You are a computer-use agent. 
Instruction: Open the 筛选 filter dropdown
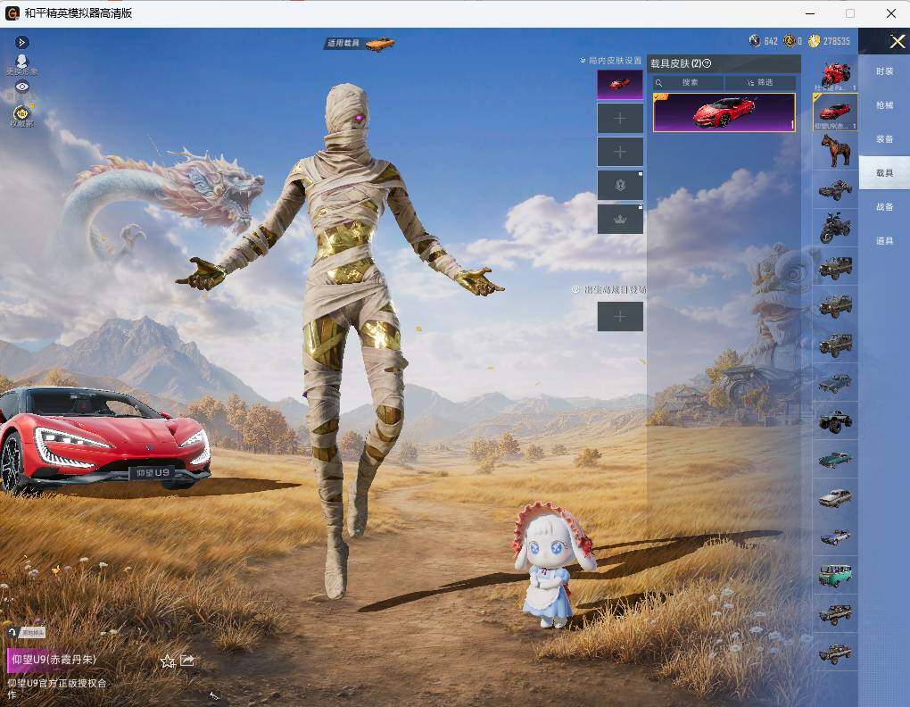(x=760, y=82)
